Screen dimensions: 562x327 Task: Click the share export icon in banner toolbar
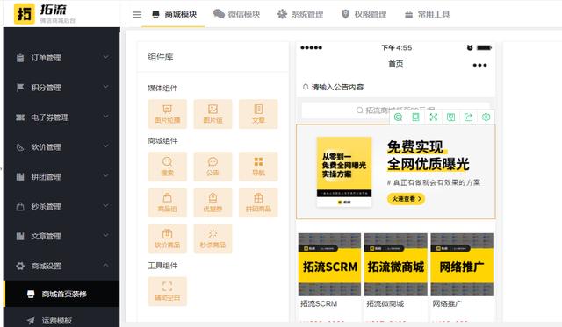tap(468, 117)
